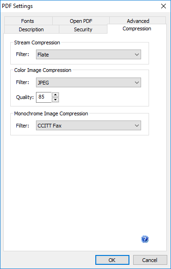The width and height of the screenshot is (171, 269).
Task: Select the Description tab
Action: pyautogui.click(x=31, y=29)
